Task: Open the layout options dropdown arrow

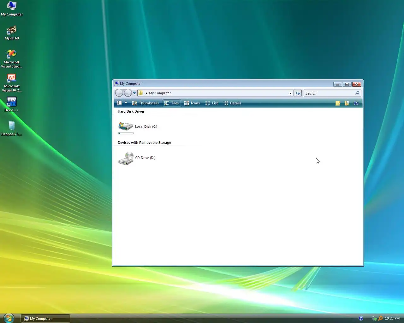Action: click(x=126, y=103)
